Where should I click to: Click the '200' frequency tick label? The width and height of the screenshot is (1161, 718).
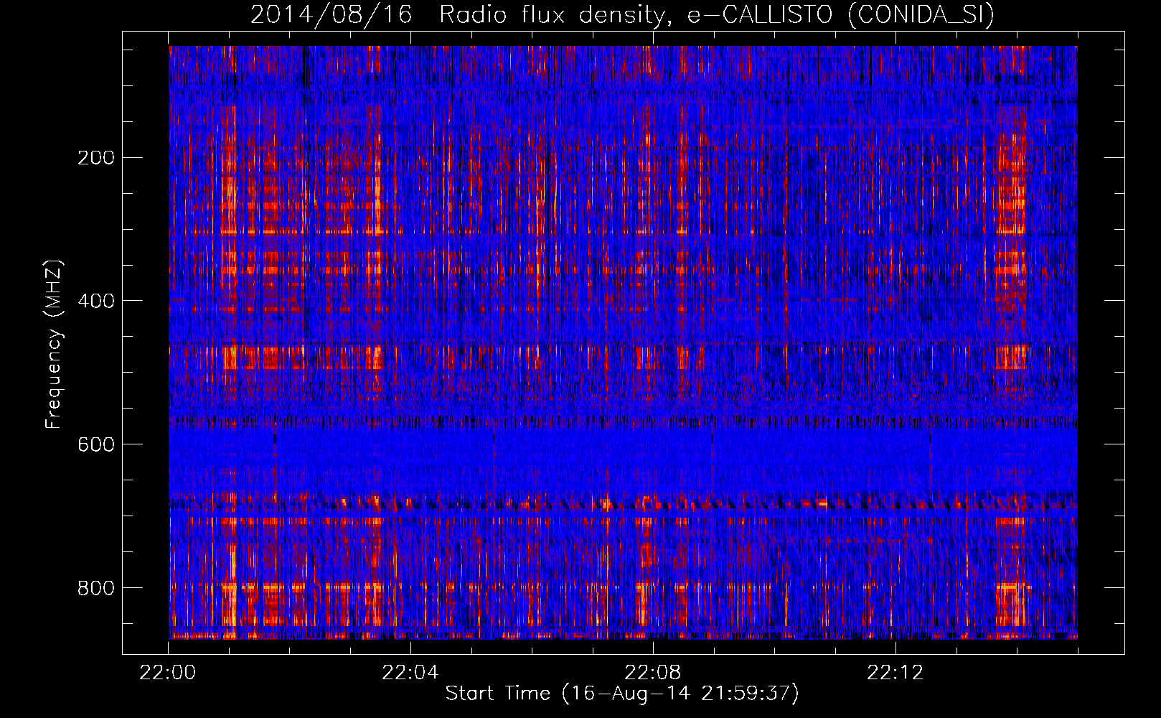tap(95, 158)
